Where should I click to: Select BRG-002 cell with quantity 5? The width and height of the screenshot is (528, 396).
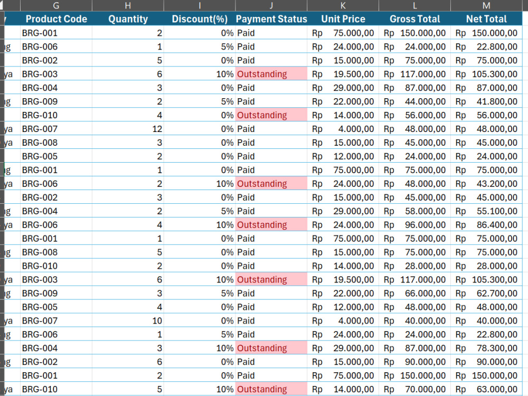tap(56, 60)
